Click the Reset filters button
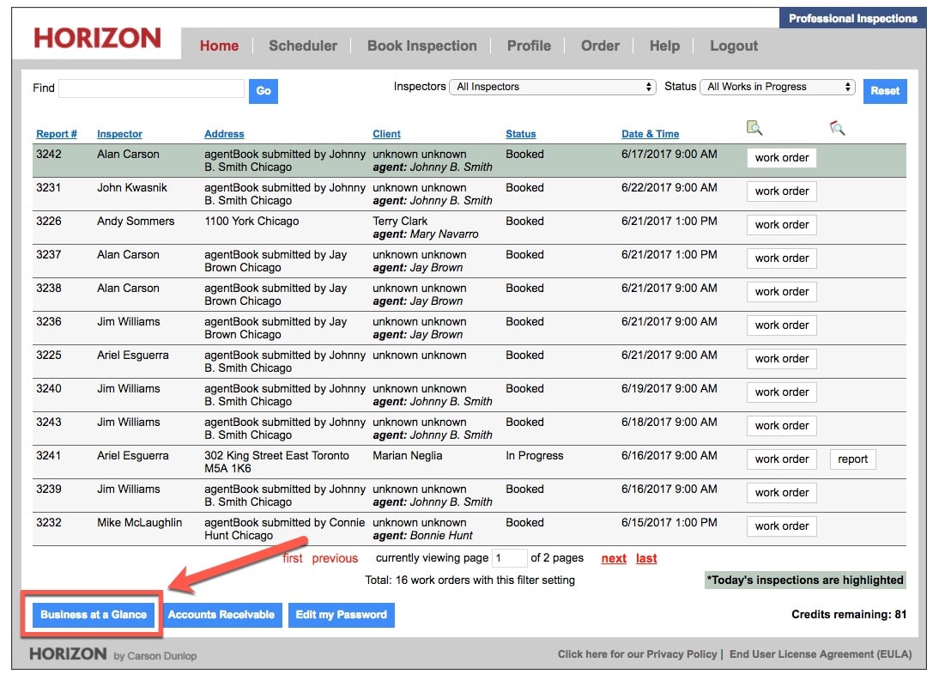Screen dimensions: 939x681 point(885,91)
